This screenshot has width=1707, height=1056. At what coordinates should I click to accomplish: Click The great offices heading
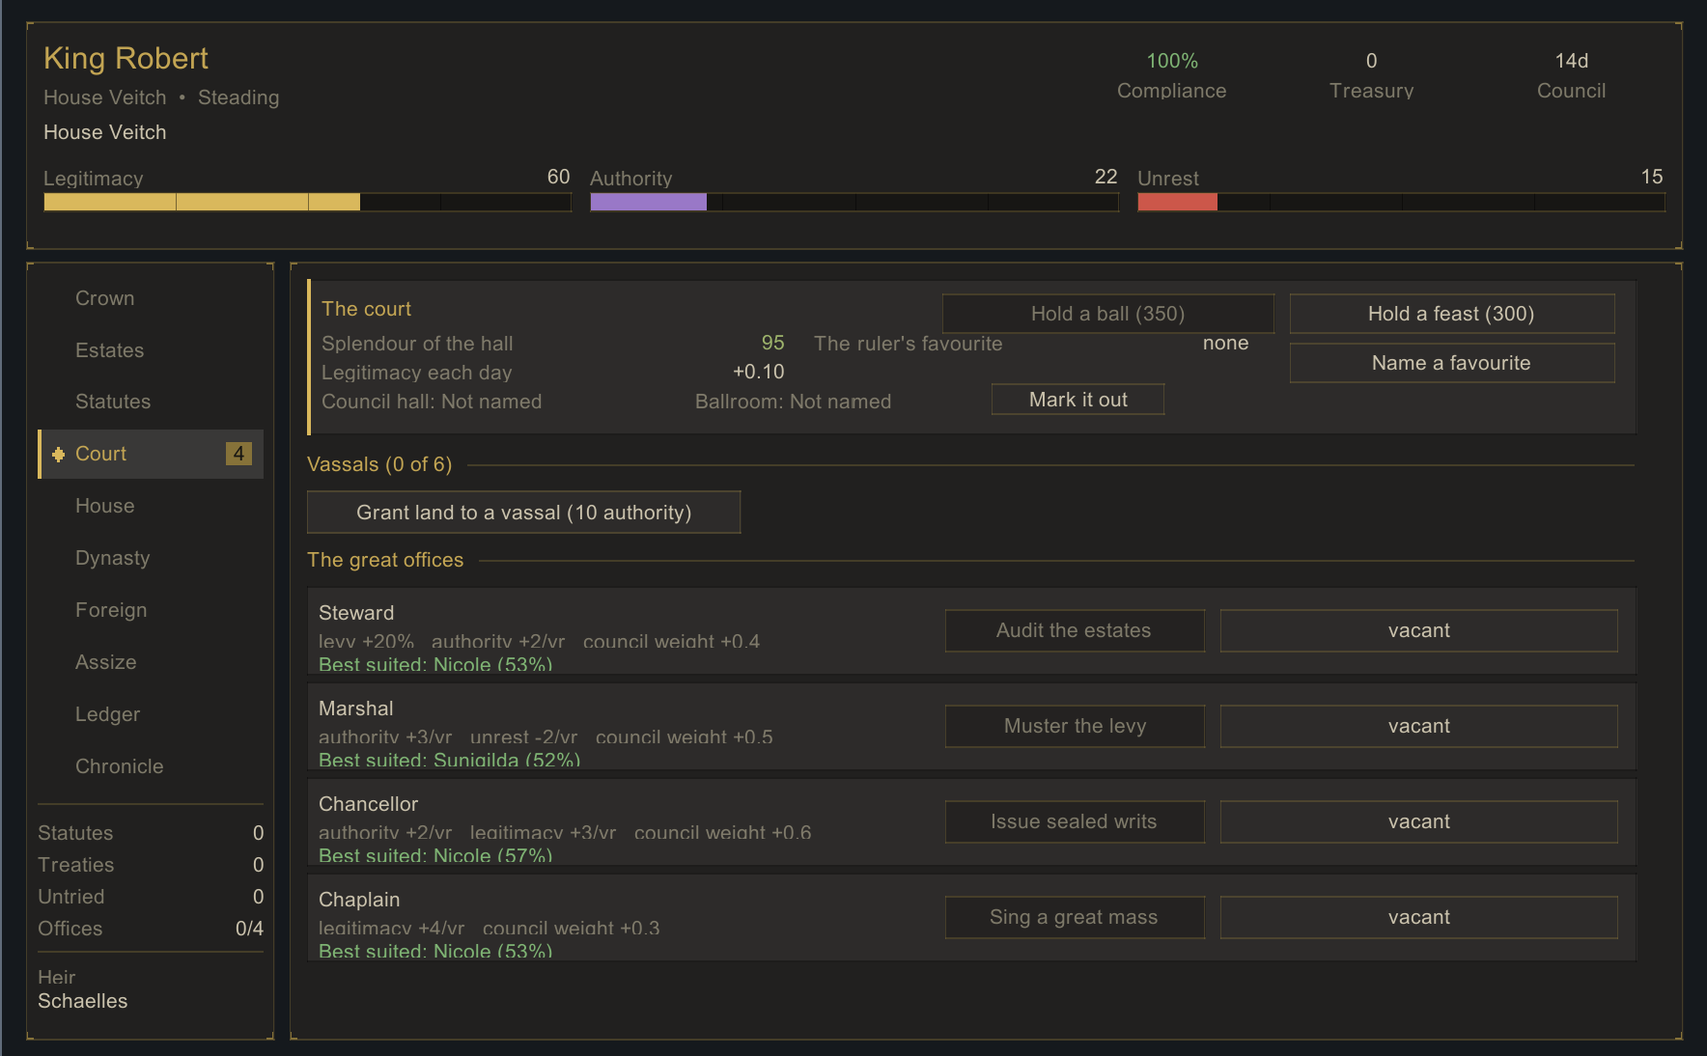385,560
